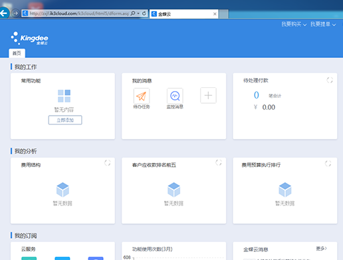Click the cube icon in 客户应收款排名前五
Image resolution: width=343 pixels, height=260 pixels.
pyautogui.click(x=174, y=190)
